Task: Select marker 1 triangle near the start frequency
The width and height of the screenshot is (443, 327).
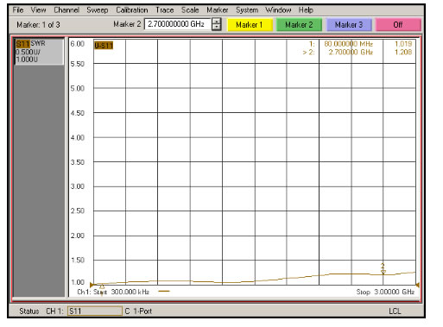Action: 102,286
